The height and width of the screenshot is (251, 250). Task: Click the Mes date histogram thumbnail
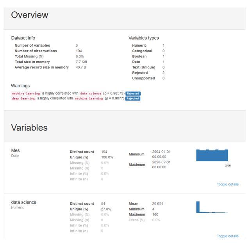[212, 156]
